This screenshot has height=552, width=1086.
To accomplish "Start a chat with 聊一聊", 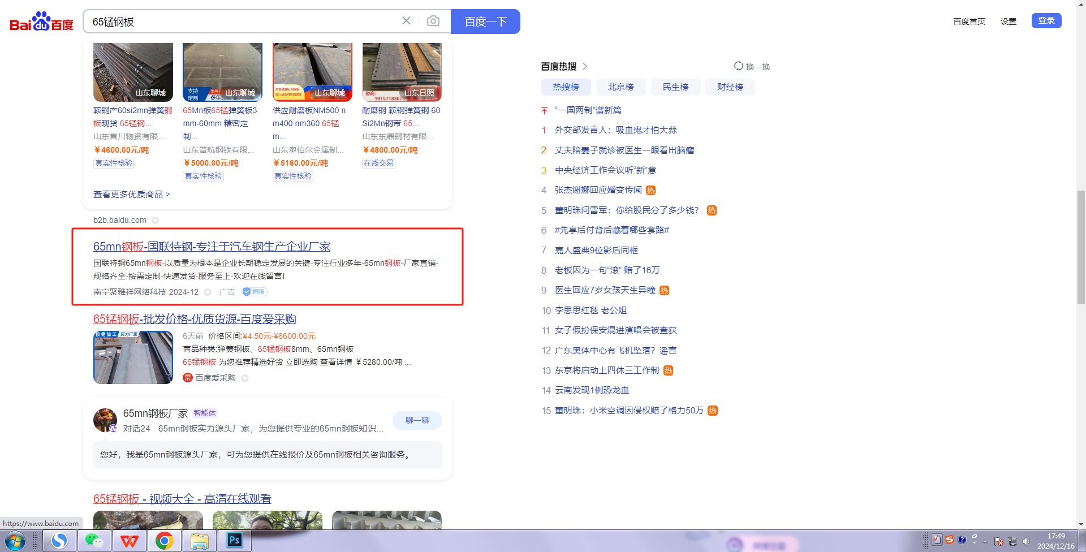I will point(417,420).
